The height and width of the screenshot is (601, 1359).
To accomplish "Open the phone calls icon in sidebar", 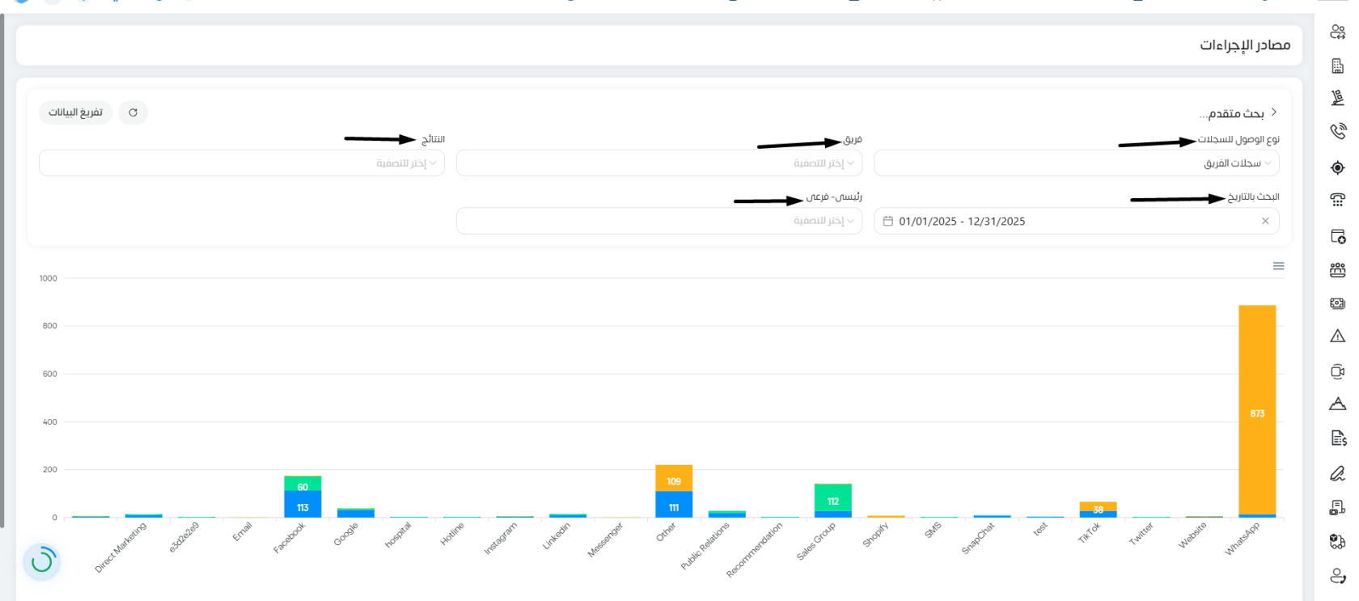I will click(x=1338, y=131).
